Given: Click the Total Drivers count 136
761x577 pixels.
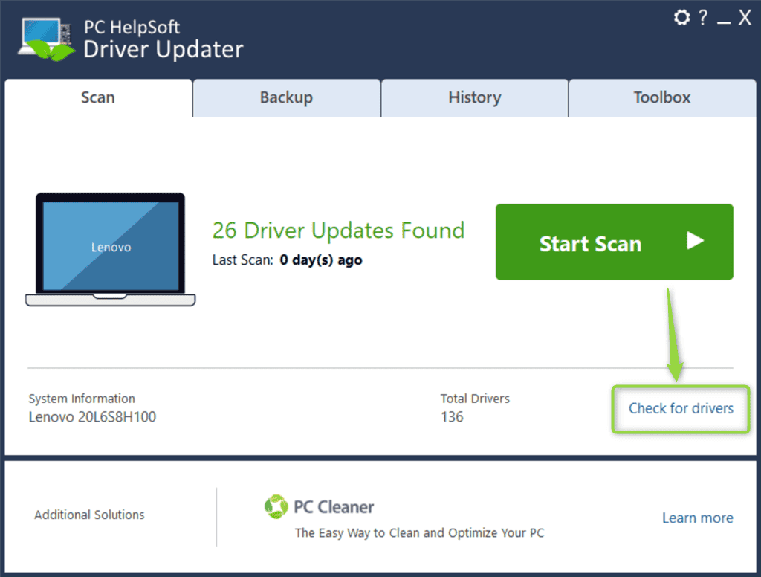Looking at the screenshot, I should (452, 417).
